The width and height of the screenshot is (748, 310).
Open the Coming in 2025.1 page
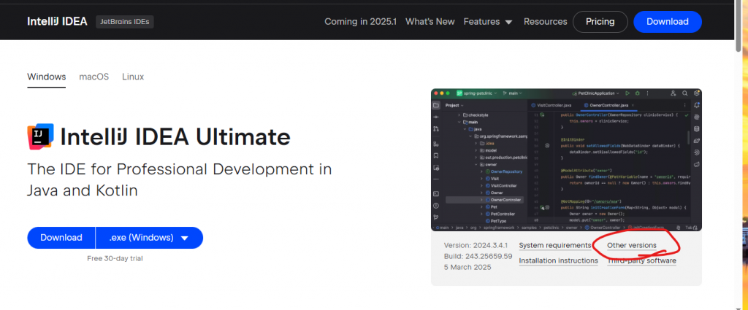point(360,21)
